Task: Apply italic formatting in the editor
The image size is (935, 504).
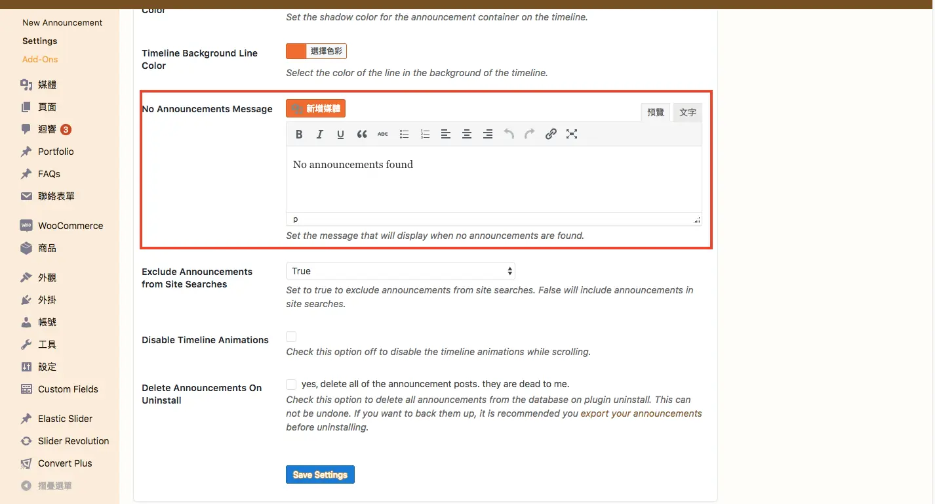Action: tap(320, 134)
